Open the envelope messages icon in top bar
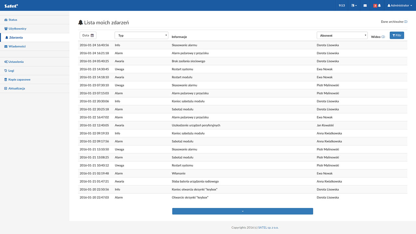 (x=365, y=6)
